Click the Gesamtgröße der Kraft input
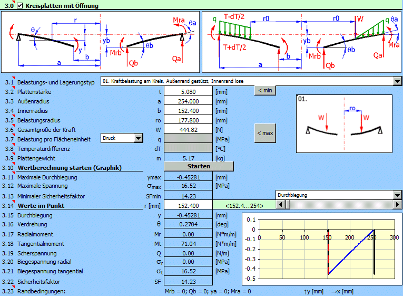This screenshot has height=296, width=403. [188, 129]
